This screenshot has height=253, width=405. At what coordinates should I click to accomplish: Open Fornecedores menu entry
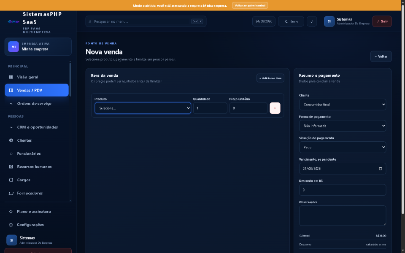tap(37, 193)
